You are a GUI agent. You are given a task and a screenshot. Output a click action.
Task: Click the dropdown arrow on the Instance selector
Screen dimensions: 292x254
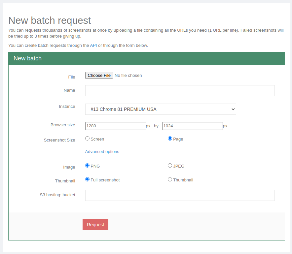pyautogui.click(x=233, y=109)
